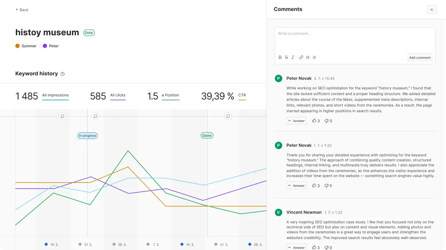Screen dimensions: 446x250
Task: Focus the Write a comment text field
Action: point(355,39)
